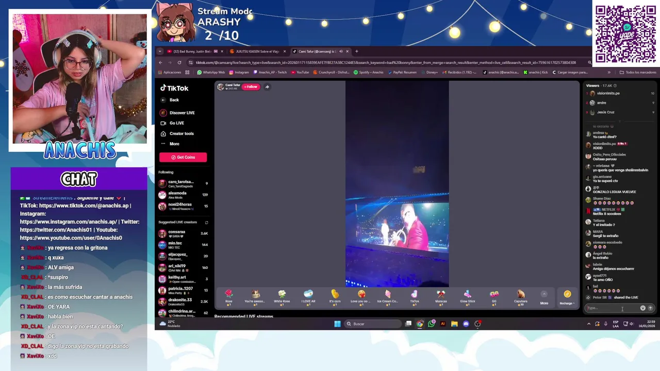Open Discover LIVE in sidebar

pyautogui.click(x=177, y=113)
